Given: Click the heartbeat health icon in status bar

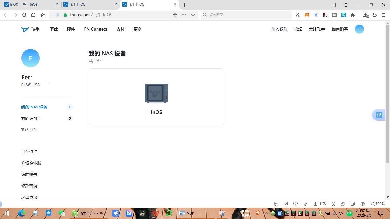Looking at the screenshot, I should pyautogui.click(x=295, y=204).
